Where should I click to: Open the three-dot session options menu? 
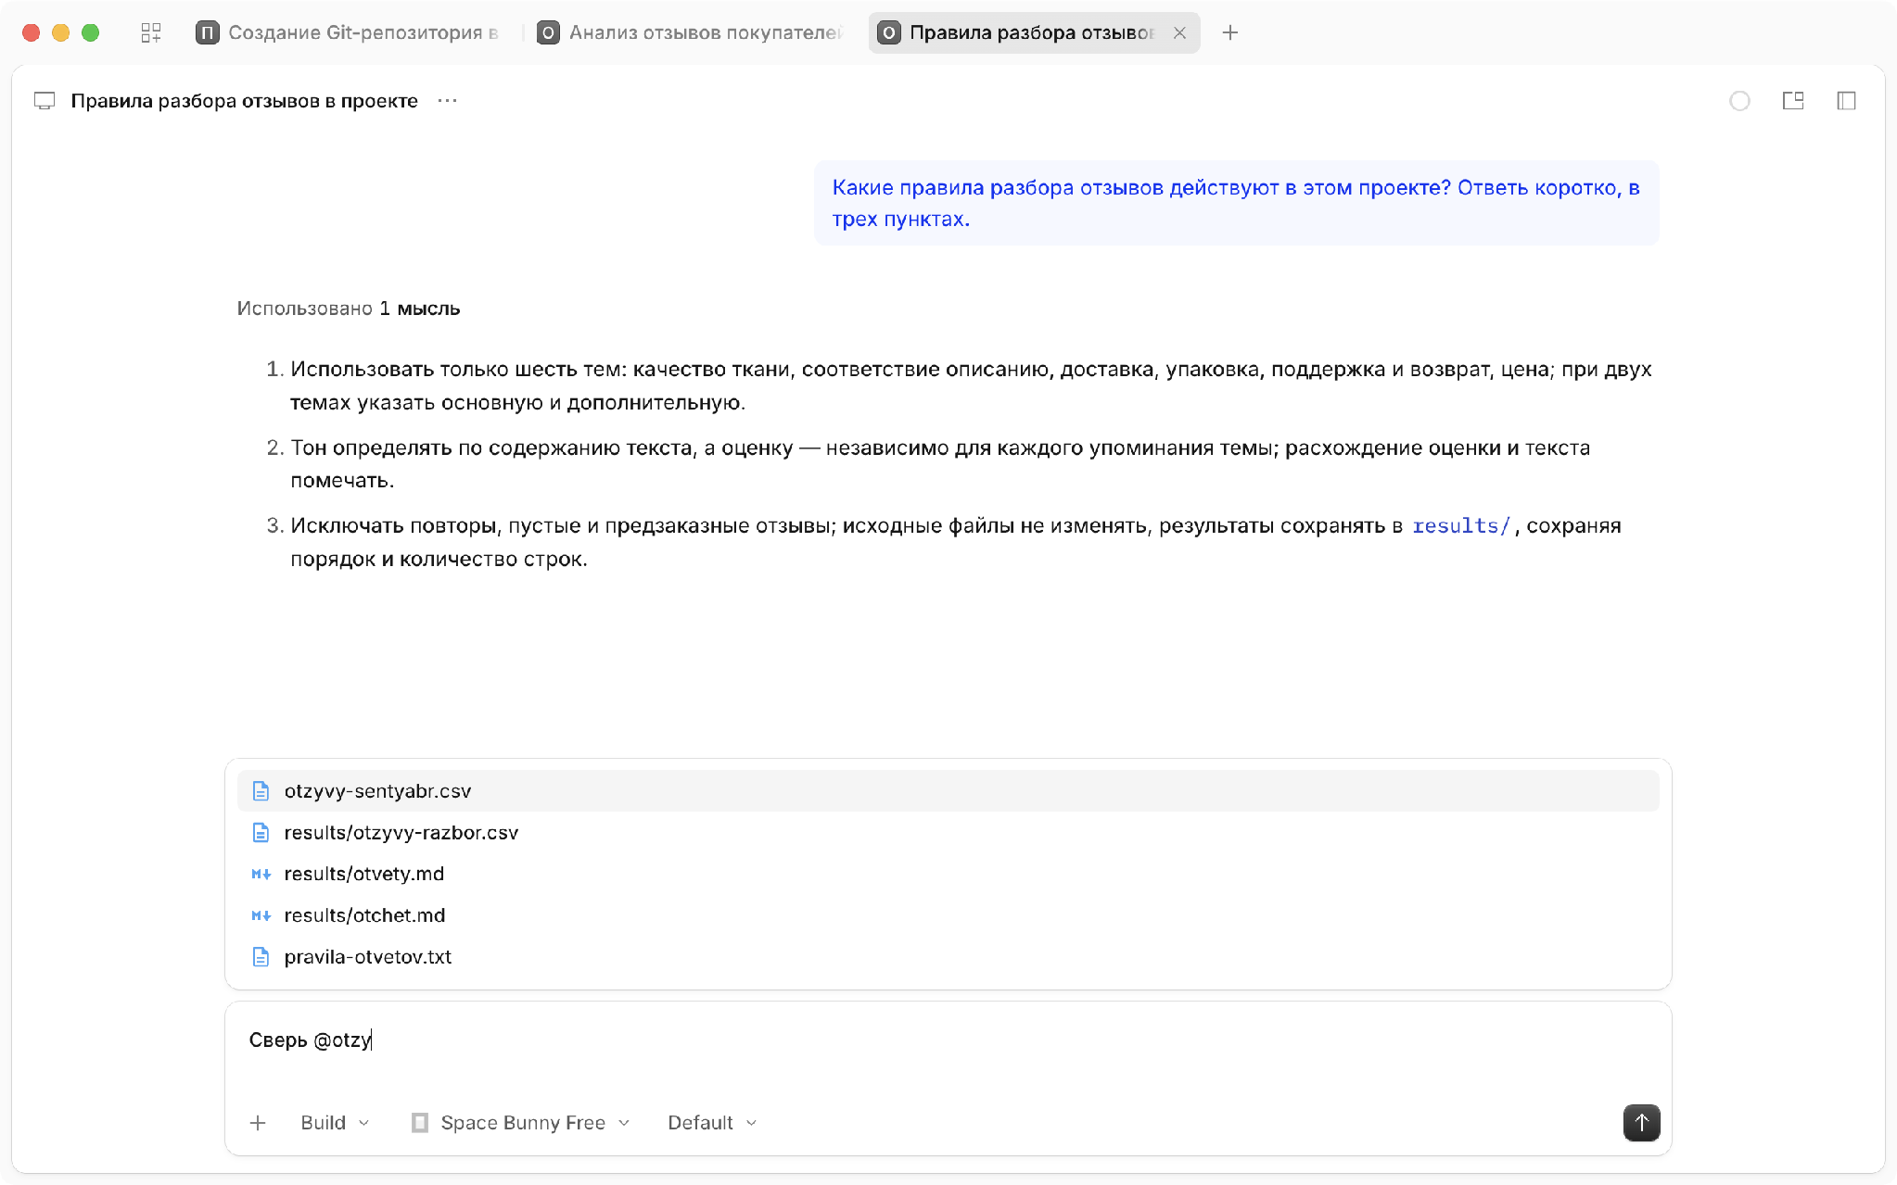447,101
